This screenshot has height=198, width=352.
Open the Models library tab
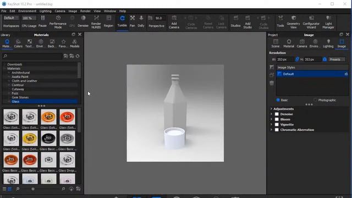pyautogui.click(x=75, y=43)
